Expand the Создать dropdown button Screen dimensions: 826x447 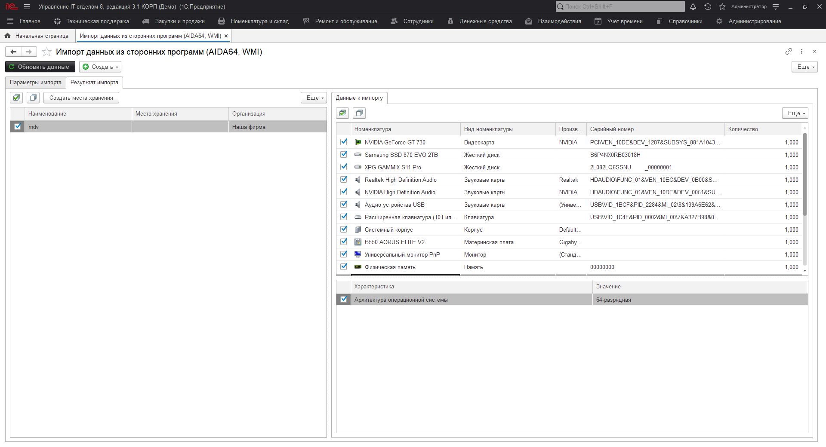[100, 67]
